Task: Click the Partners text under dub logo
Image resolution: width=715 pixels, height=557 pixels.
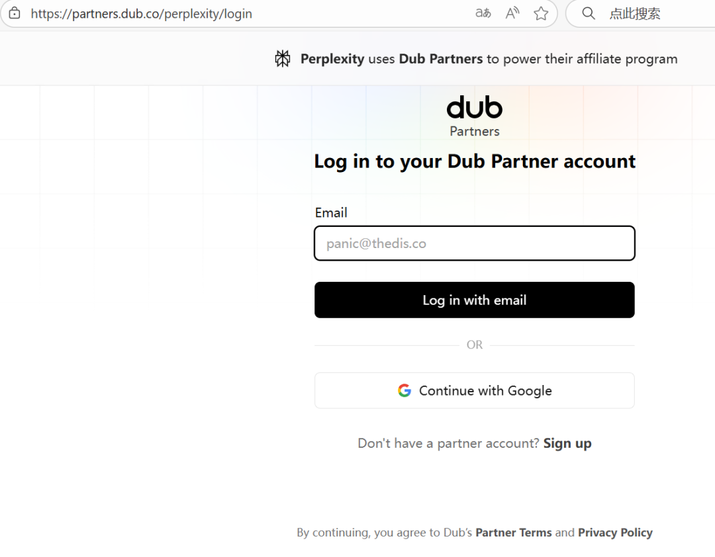Action: [x=475, y=131]
